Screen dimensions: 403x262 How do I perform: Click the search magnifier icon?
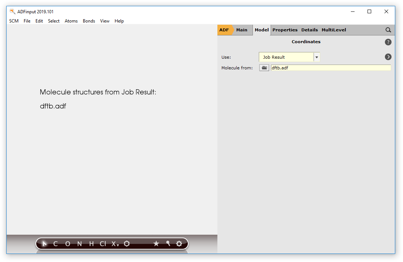point(388,30)
